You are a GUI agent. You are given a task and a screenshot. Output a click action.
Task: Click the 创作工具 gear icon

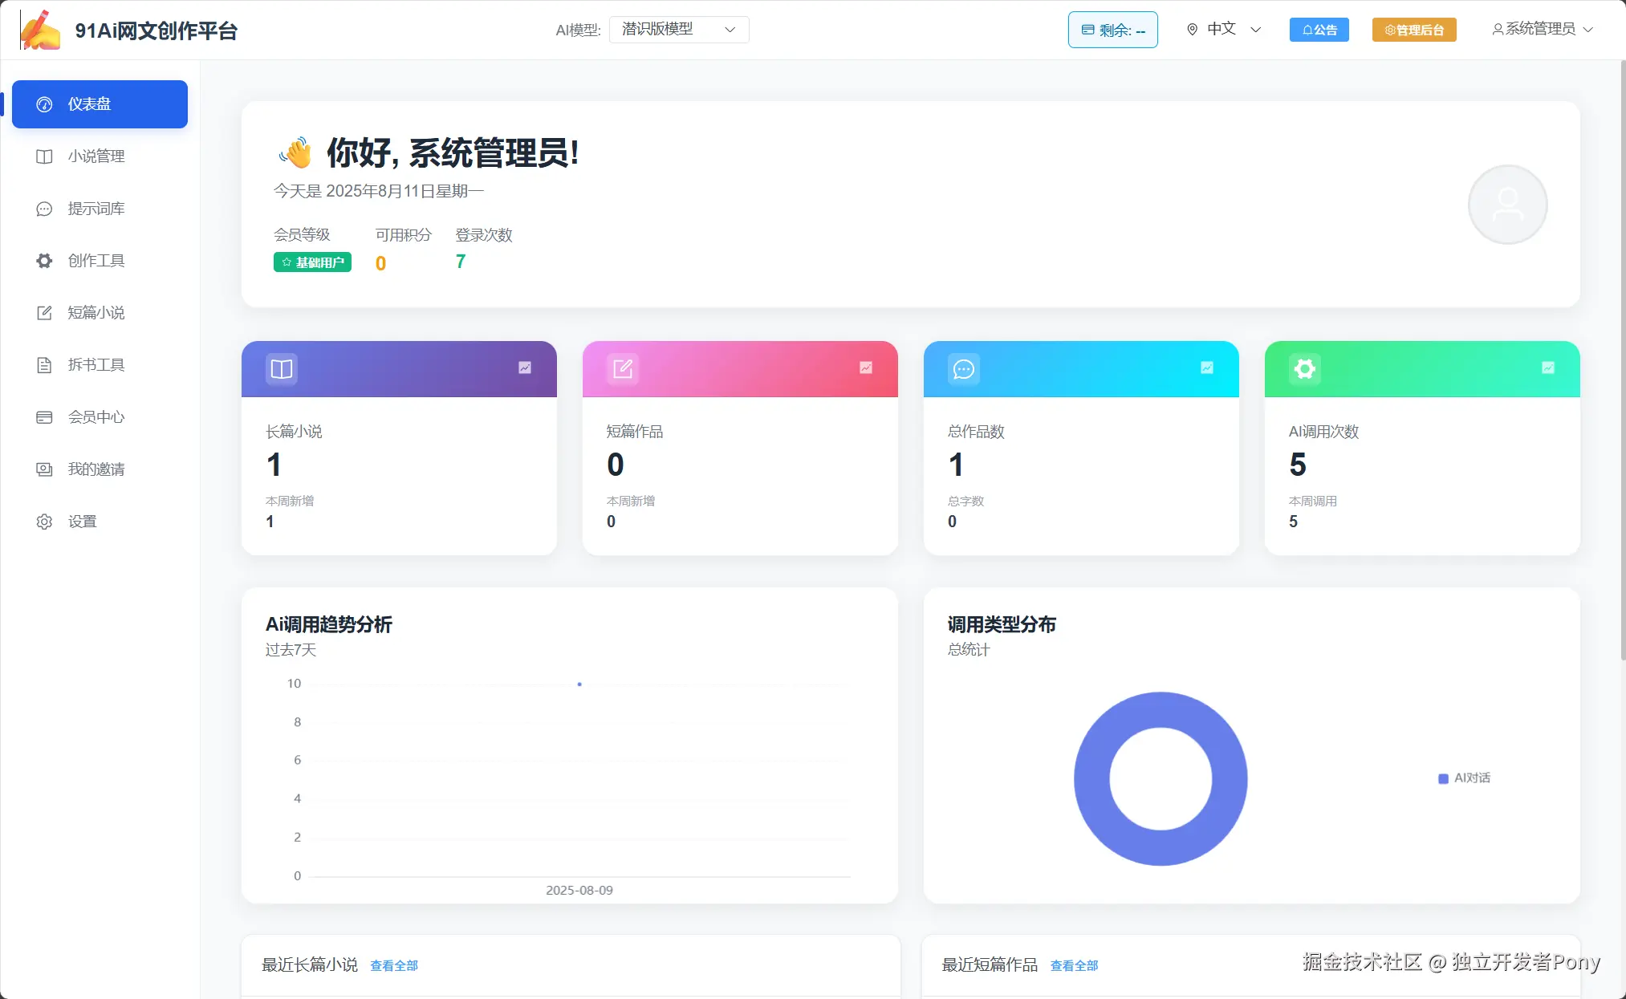tap(44, 260)
